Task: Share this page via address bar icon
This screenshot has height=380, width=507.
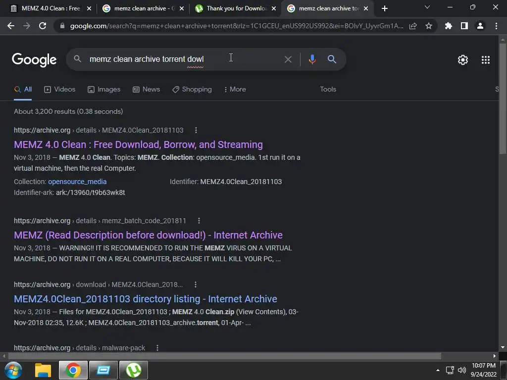Action: tap(413, 26)
